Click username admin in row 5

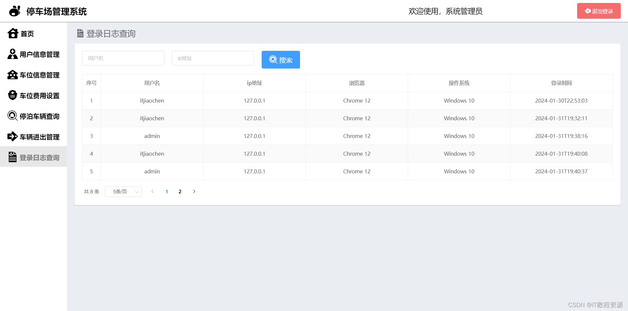pos(152,171)
